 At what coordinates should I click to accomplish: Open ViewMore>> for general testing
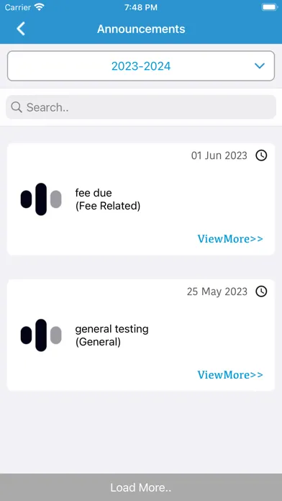point(230,374)
